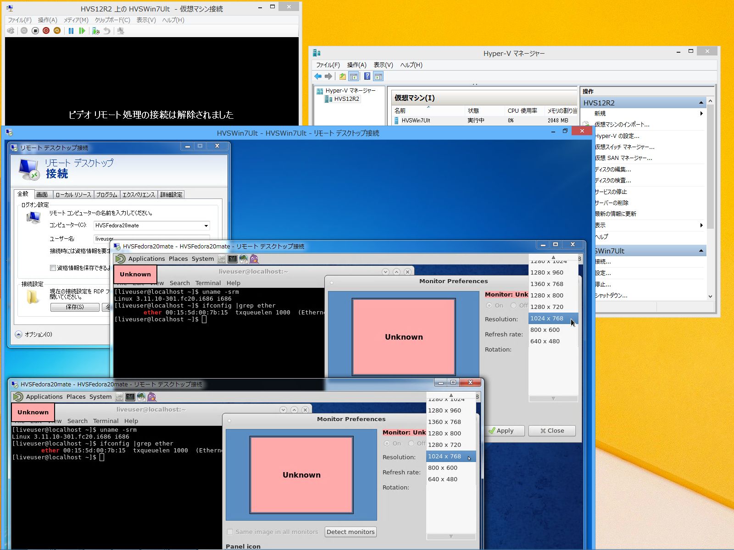Click Ctrl+Alt+Del icon in VM connection toolbar
Viewport: 734px width, 550px height.
pyautogui.click(x=11, y=31)
